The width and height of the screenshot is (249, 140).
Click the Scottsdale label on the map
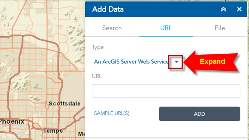[64, 103]
